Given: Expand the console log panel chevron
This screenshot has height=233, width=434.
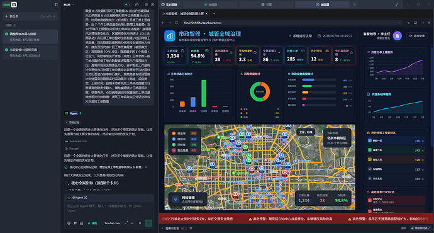Looking at the screenshot, I should coord(162,229).
